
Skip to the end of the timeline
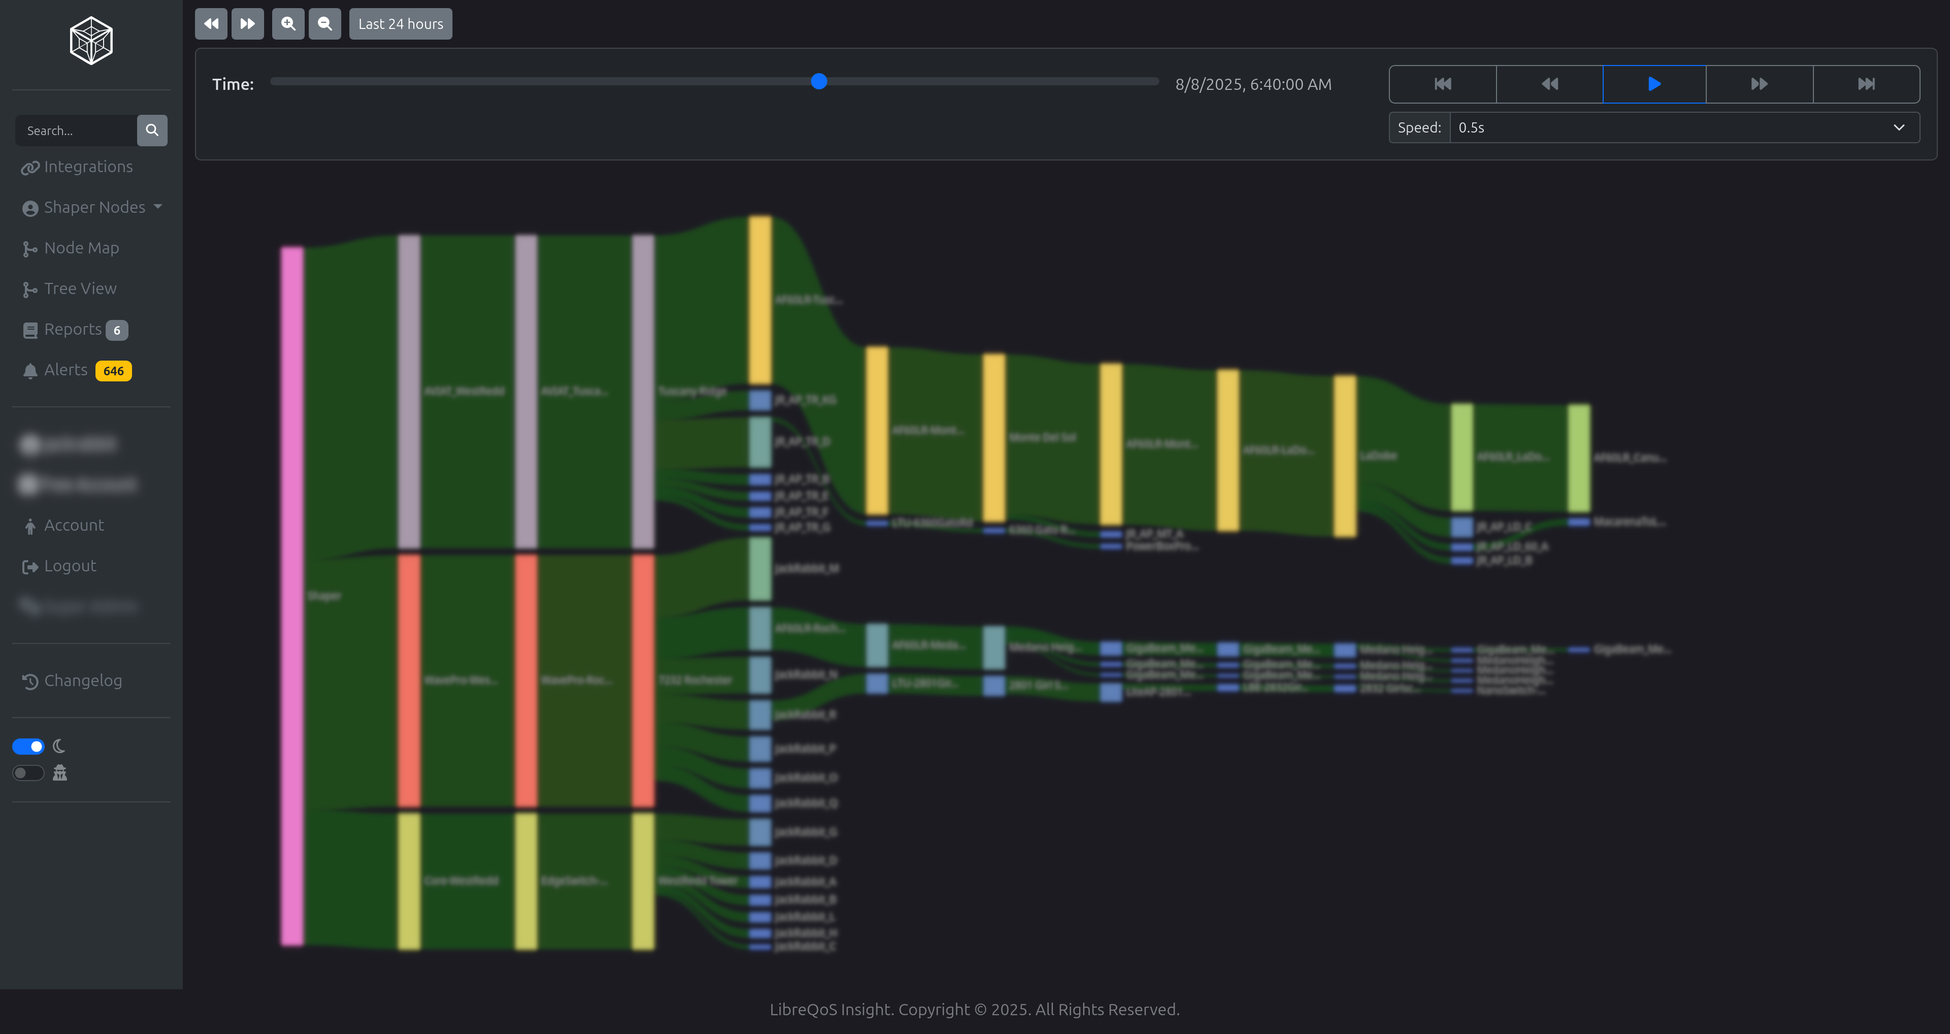[1866, 84]
